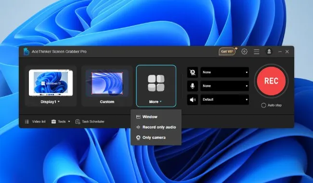Click the AceThinker Screen Grabber Pro title

tap(59, 52)
